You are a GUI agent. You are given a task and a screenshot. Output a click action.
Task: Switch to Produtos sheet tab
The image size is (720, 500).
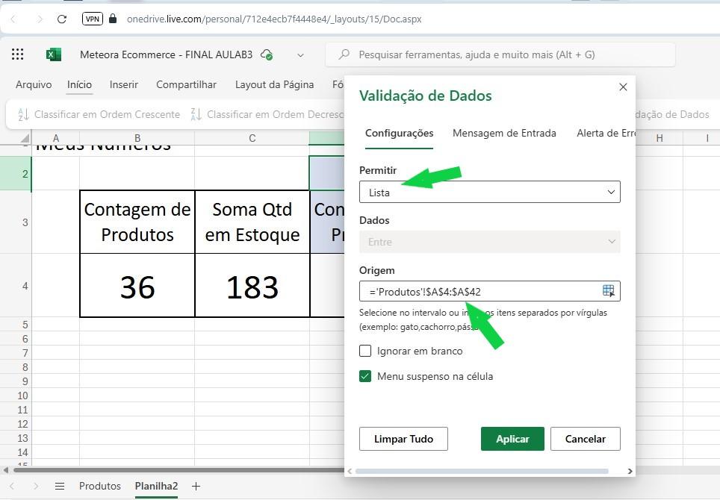pos(99,486)
